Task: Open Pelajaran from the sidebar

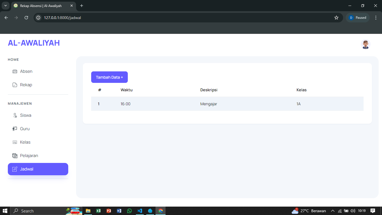Action: (x=29, y=156)
